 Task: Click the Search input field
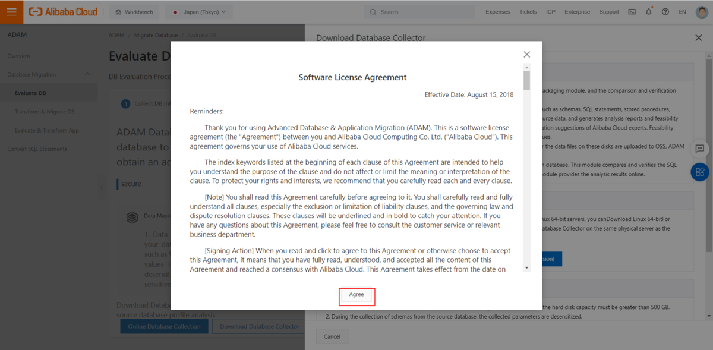tap(419, 12)
